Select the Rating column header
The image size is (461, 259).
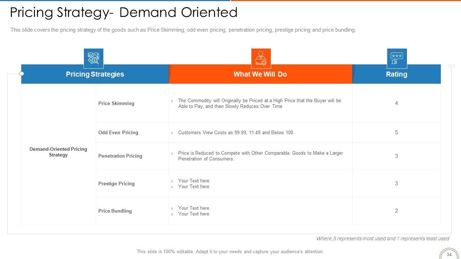pyautogui.click(x=397, y=74)
